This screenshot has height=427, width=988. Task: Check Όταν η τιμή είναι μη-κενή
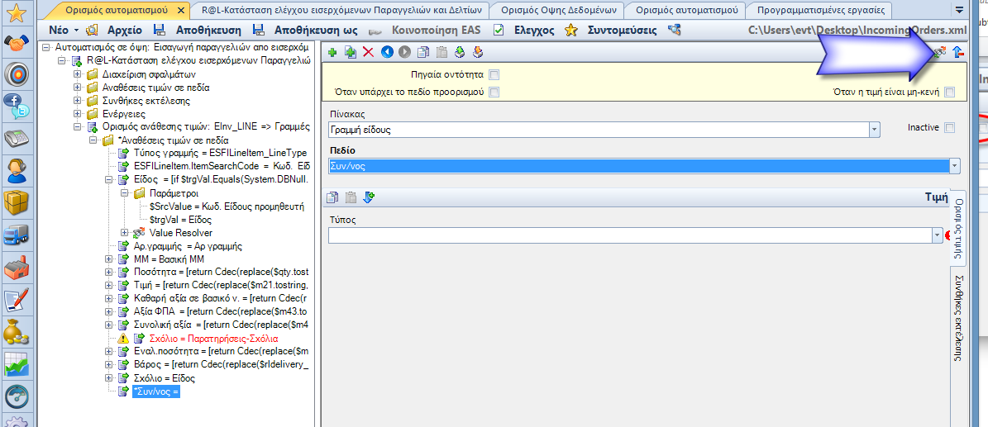[x=950, y=93]
